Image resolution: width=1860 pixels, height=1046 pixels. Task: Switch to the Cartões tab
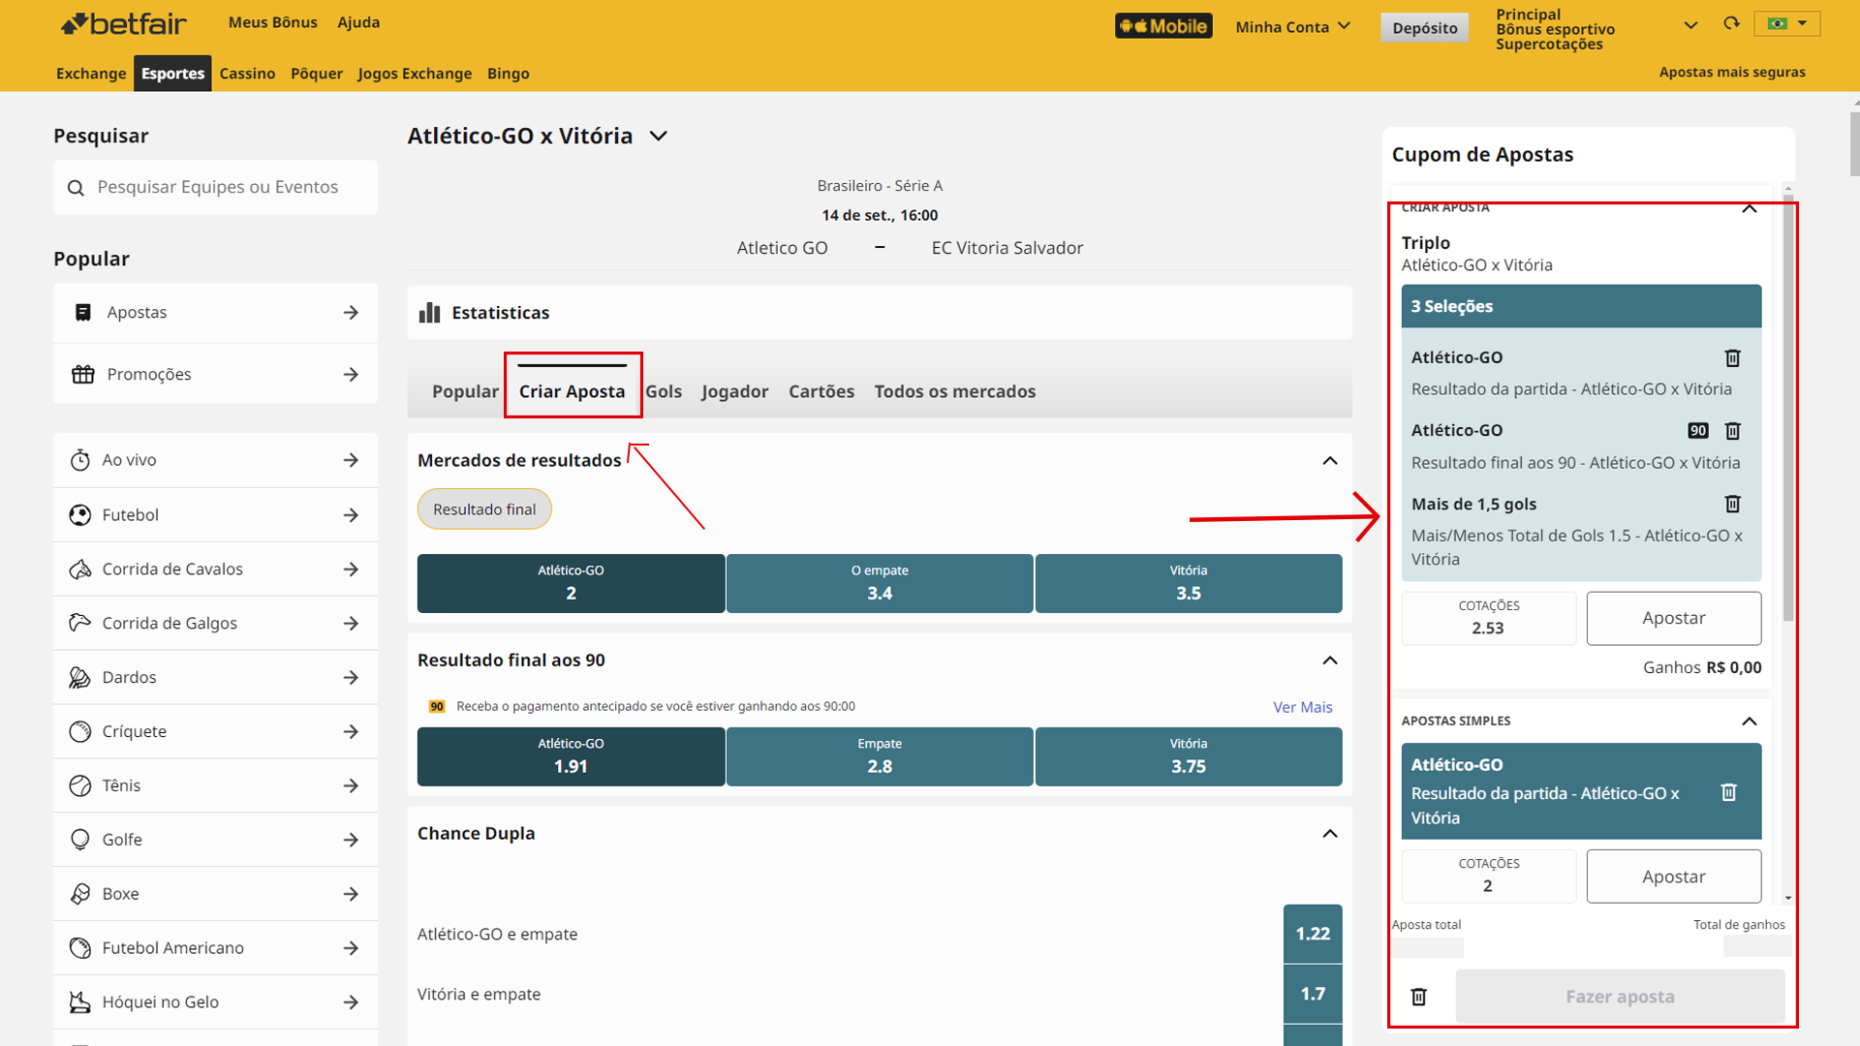pos(821,391)
